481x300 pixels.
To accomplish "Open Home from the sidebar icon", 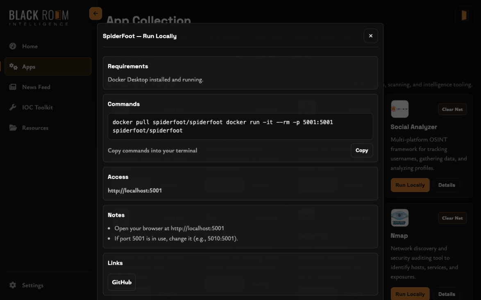I will coord(13,46).
